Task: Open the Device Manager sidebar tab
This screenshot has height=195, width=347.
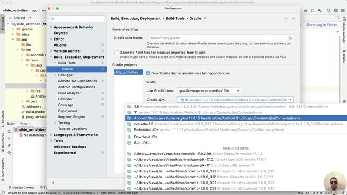Action: (344, 30)
